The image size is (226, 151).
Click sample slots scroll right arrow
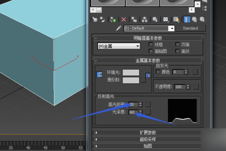pyautogui.click(x=192, y=10)
